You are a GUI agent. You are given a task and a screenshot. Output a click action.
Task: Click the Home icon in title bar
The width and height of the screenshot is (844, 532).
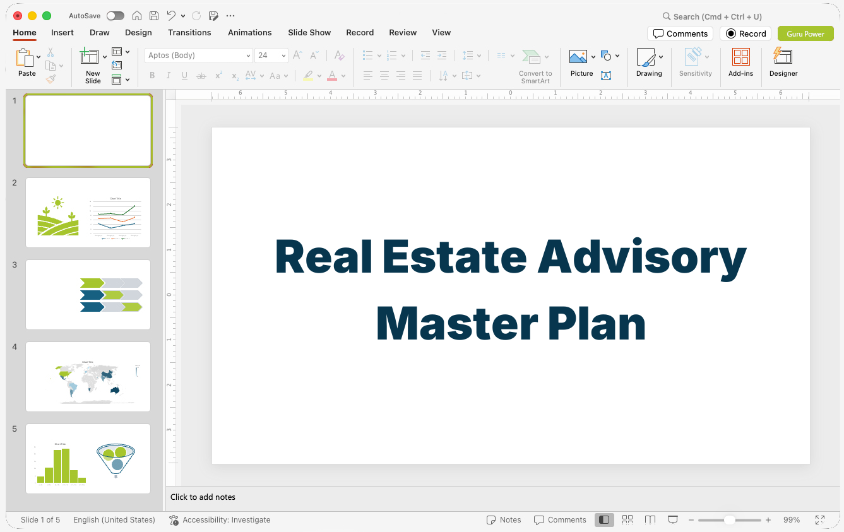click(137, 16)
